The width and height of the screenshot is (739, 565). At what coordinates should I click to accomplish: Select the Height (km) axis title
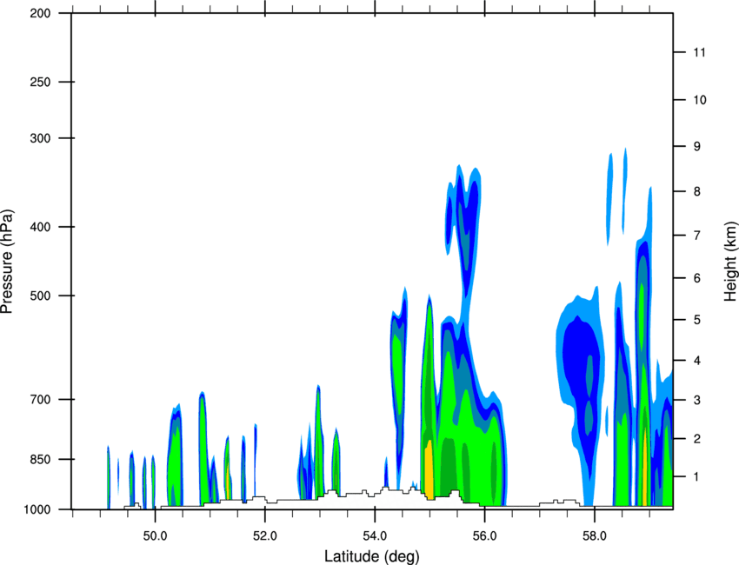730,262
